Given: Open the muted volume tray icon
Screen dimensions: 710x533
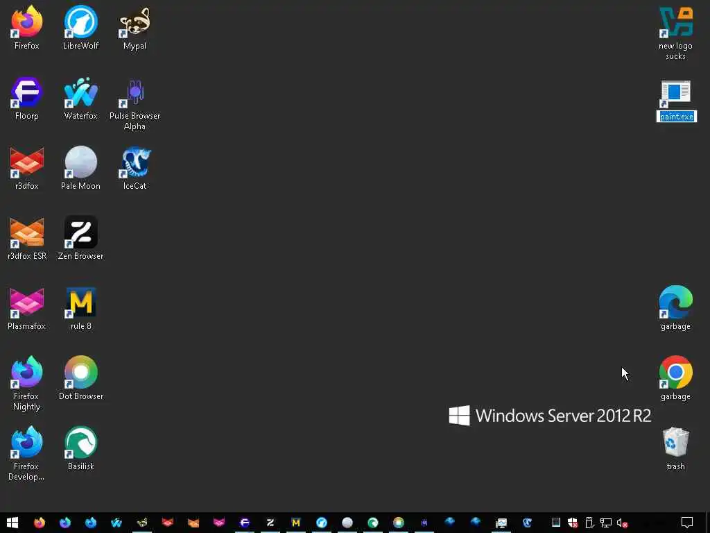Looking at the screenshot, I should point(622,523).
